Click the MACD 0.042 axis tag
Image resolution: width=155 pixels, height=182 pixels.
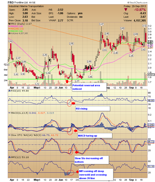click(151, 125)
